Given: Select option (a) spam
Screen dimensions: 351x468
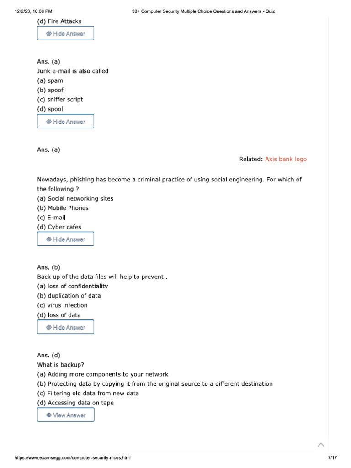Looking at the screenshot, I should [x=50, y=80].
